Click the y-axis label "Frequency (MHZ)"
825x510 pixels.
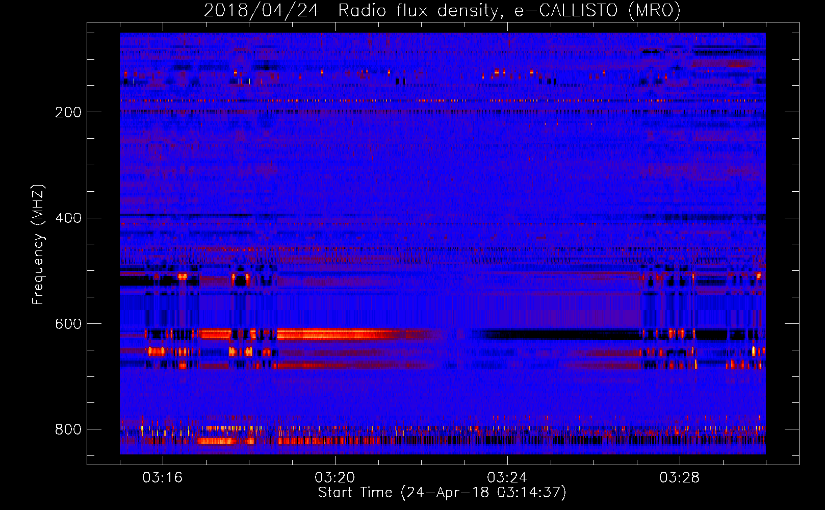38,244
